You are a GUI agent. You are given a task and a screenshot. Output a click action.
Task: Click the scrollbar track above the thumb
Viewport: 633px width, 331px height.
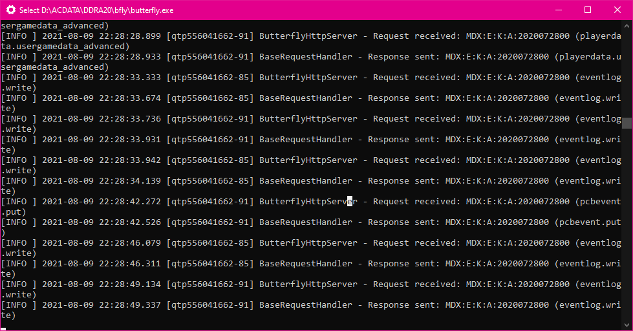point(627,71)
